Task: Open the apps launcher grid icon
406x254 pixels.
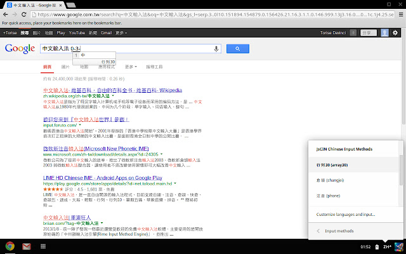Action: 44,246
